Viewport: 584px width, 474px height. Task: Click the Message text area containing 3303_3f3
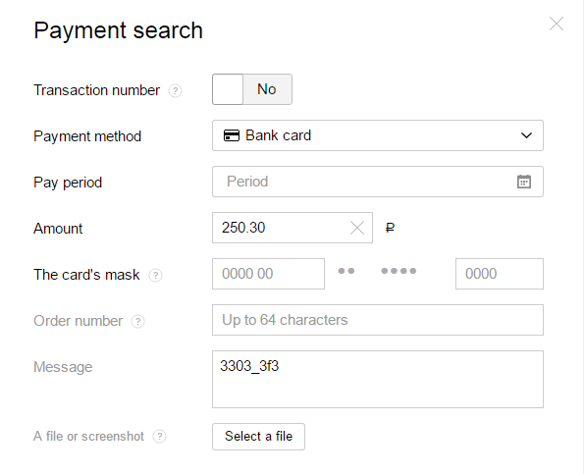click(378, 379)
